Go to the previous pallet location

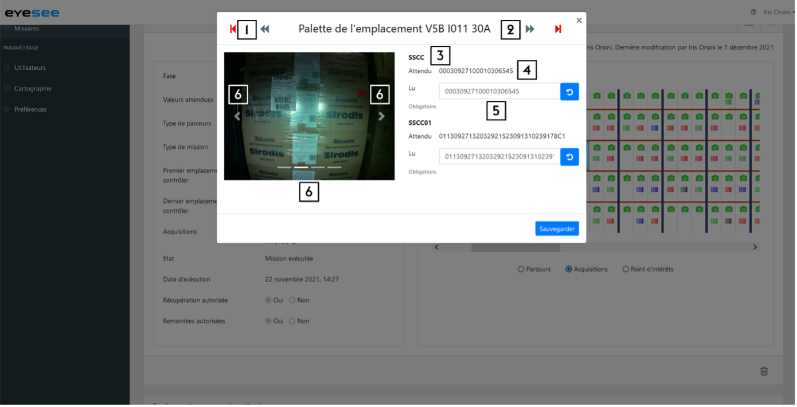tap(265, 29)
